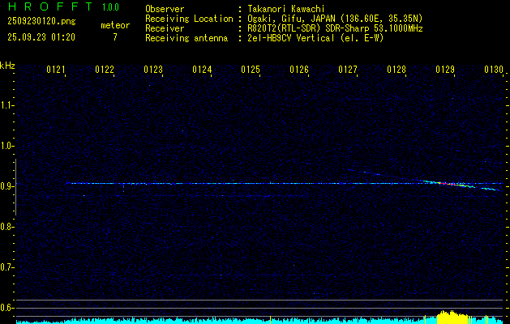Click time marker 0130
The width and height of the screenshot is (510, 324).
click(494, 70)
